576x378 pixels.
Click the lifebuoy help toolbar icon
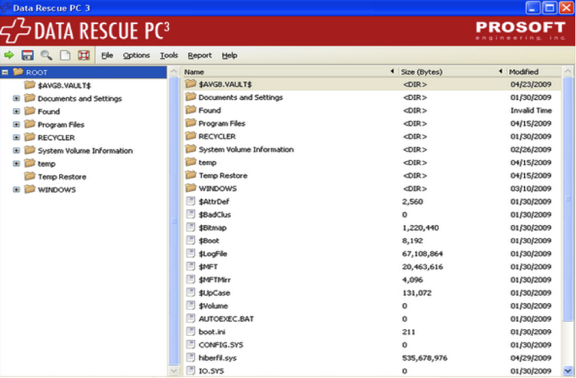point(83,55)
